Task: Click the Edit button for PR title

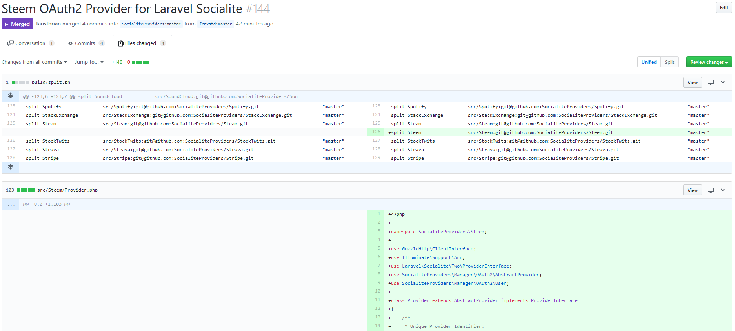Action: point(724,8)
